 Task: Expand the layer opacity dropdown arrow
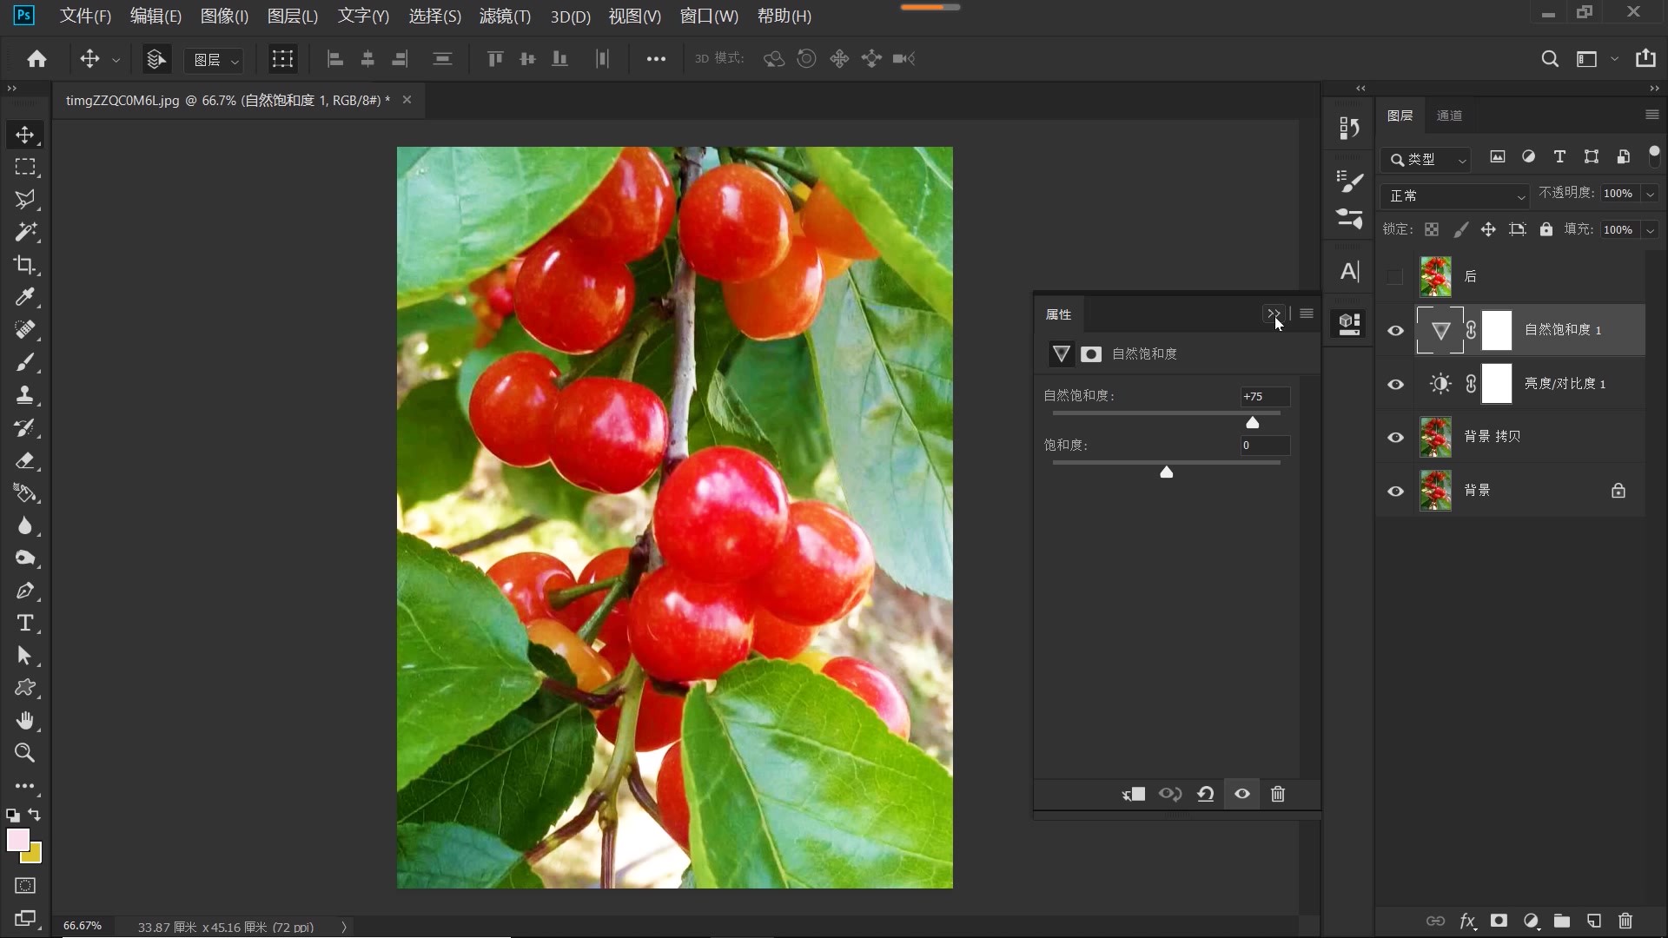1650,194
